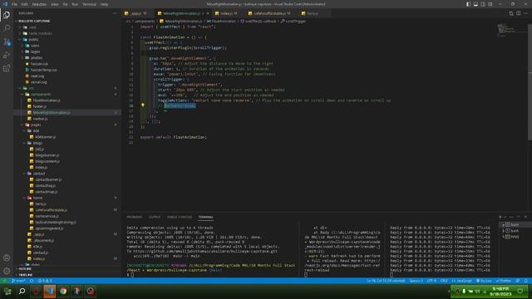This screenshot has width=532, height=299.
Task: Expand the OUTLINE section
Action: click(x=25, y=269)
